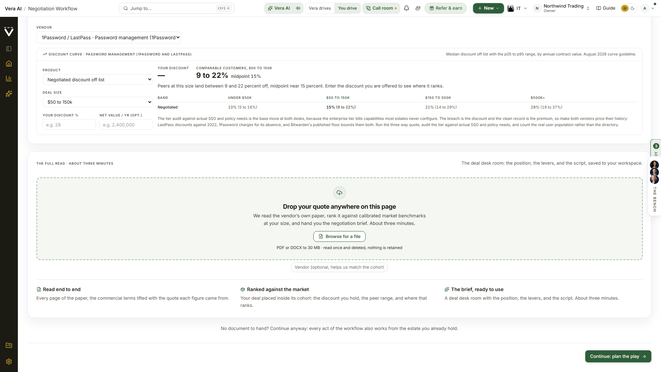
Task: Click the "10% (5 to 16%)" cell
Action: click(x=243, y=107)
